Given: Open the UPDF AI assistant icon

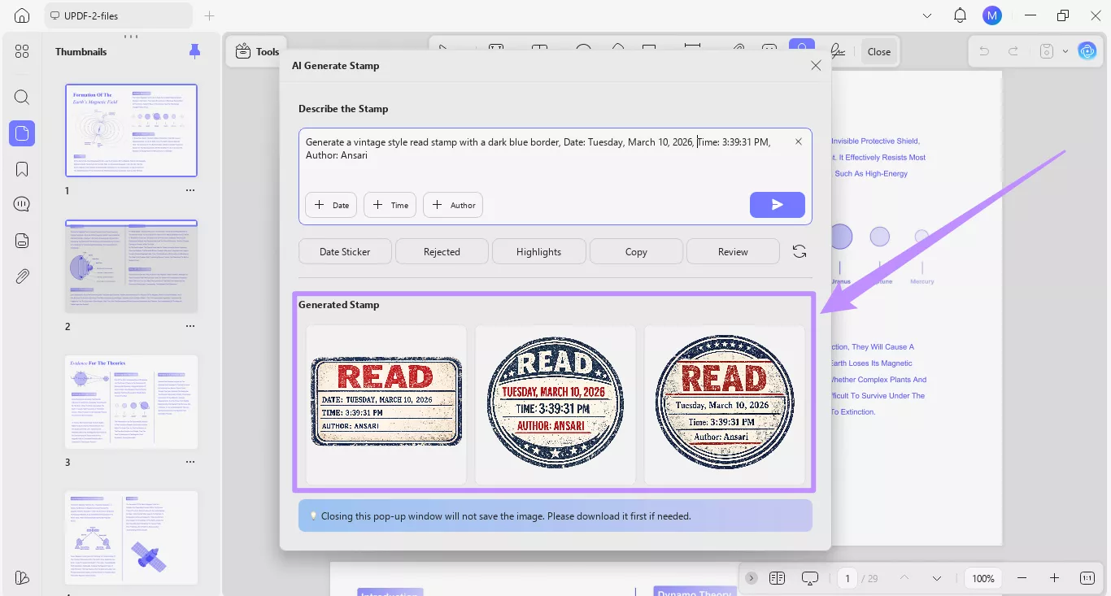Looking at the screenshot, I should tap(1087, 51).
